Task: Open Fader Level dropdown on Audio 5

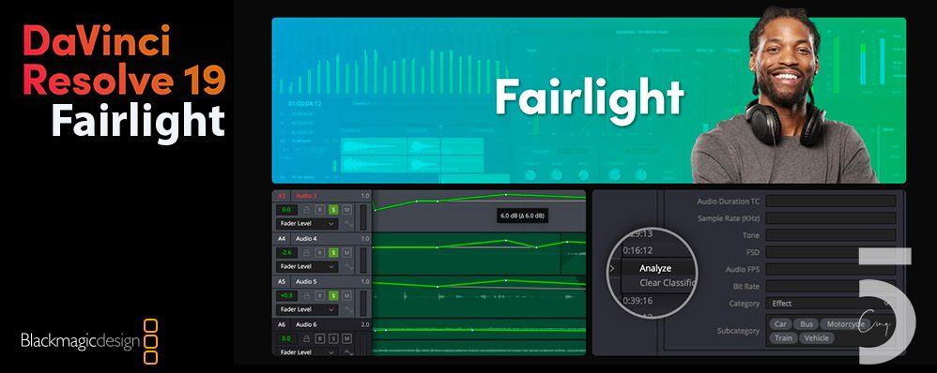Action: pos(307,309)
